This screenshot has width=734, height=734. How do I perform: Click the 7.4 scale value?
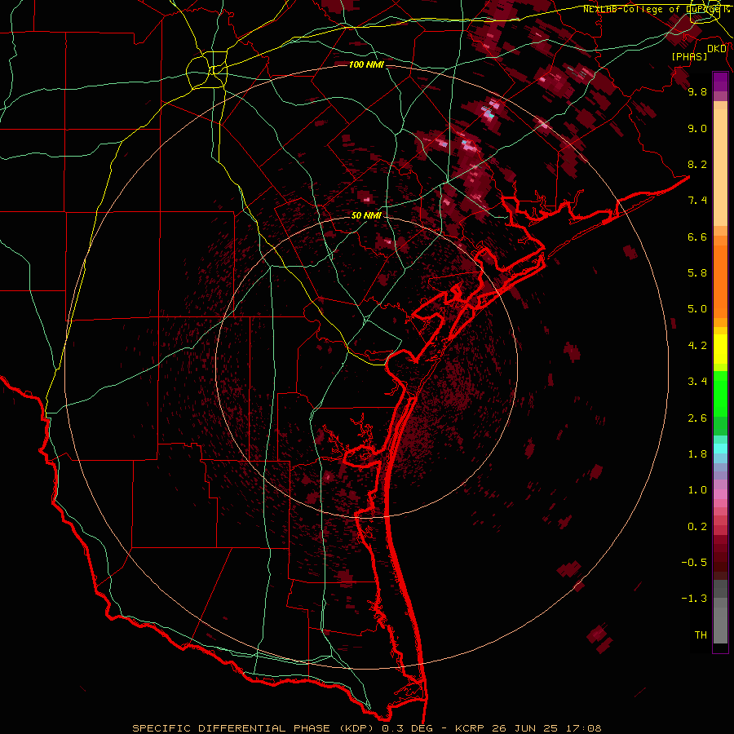pos(697,201)
